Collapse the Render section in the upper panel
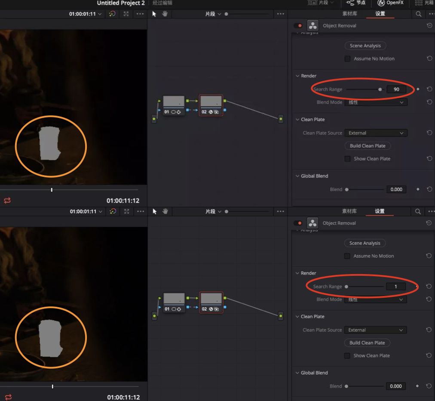Viewport: 435px width, 401px height. coord(297,76)
